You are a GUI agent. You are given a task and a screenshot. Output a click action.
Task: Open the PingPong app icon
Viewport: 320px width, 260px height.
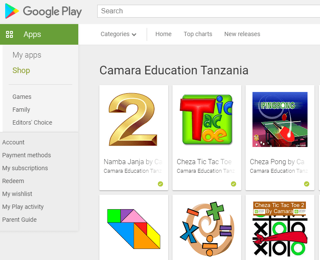(280, 119)
